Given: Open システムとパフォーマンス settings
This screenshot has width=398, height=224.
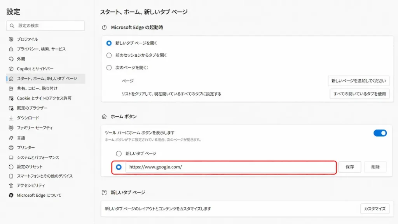Looking at the screenshot, I should pyautogui.click(x=38, y=157).
